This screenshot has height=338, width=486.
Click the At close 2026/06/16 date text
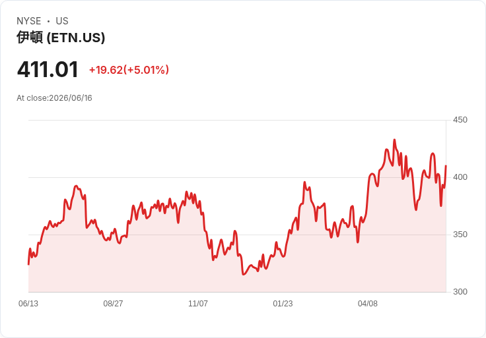(54, 98)
